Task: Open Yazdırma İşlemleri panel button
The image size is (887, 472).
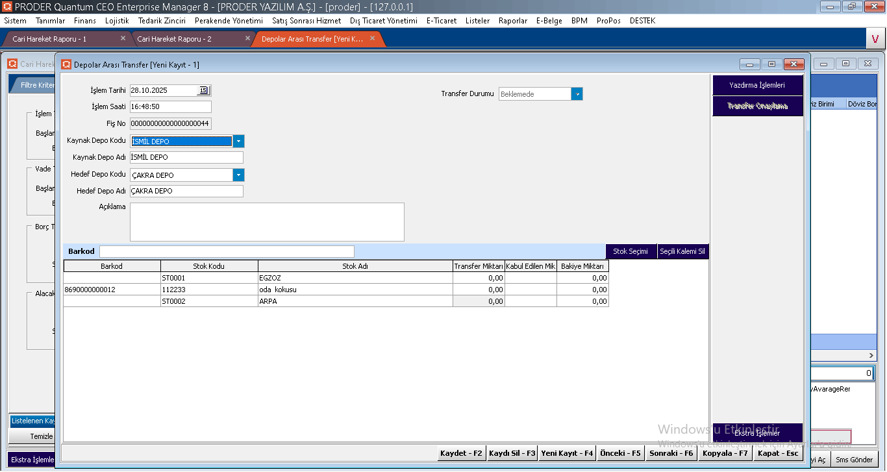Action: click(757, 85)
